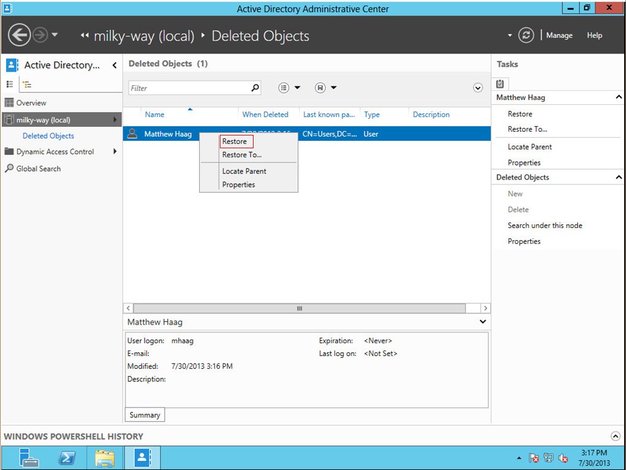Choose Restore from the context menu

tap(235, 142)
